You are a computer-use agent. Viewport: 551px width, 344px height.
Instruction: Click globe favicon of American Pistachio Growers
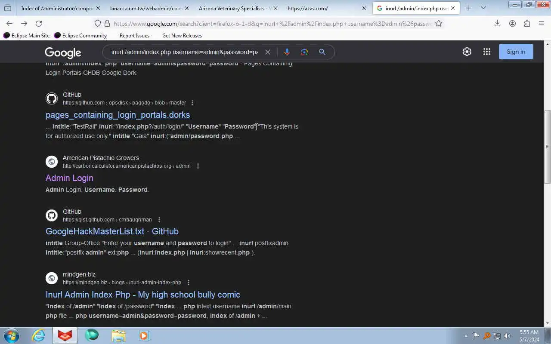pos(52,162)
